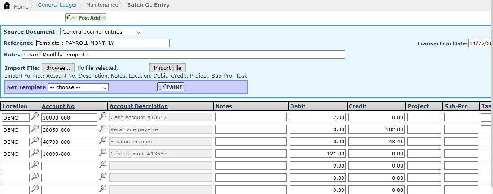Sort by Account No column header
Screen dimensions: 493x194
point(58,106)
